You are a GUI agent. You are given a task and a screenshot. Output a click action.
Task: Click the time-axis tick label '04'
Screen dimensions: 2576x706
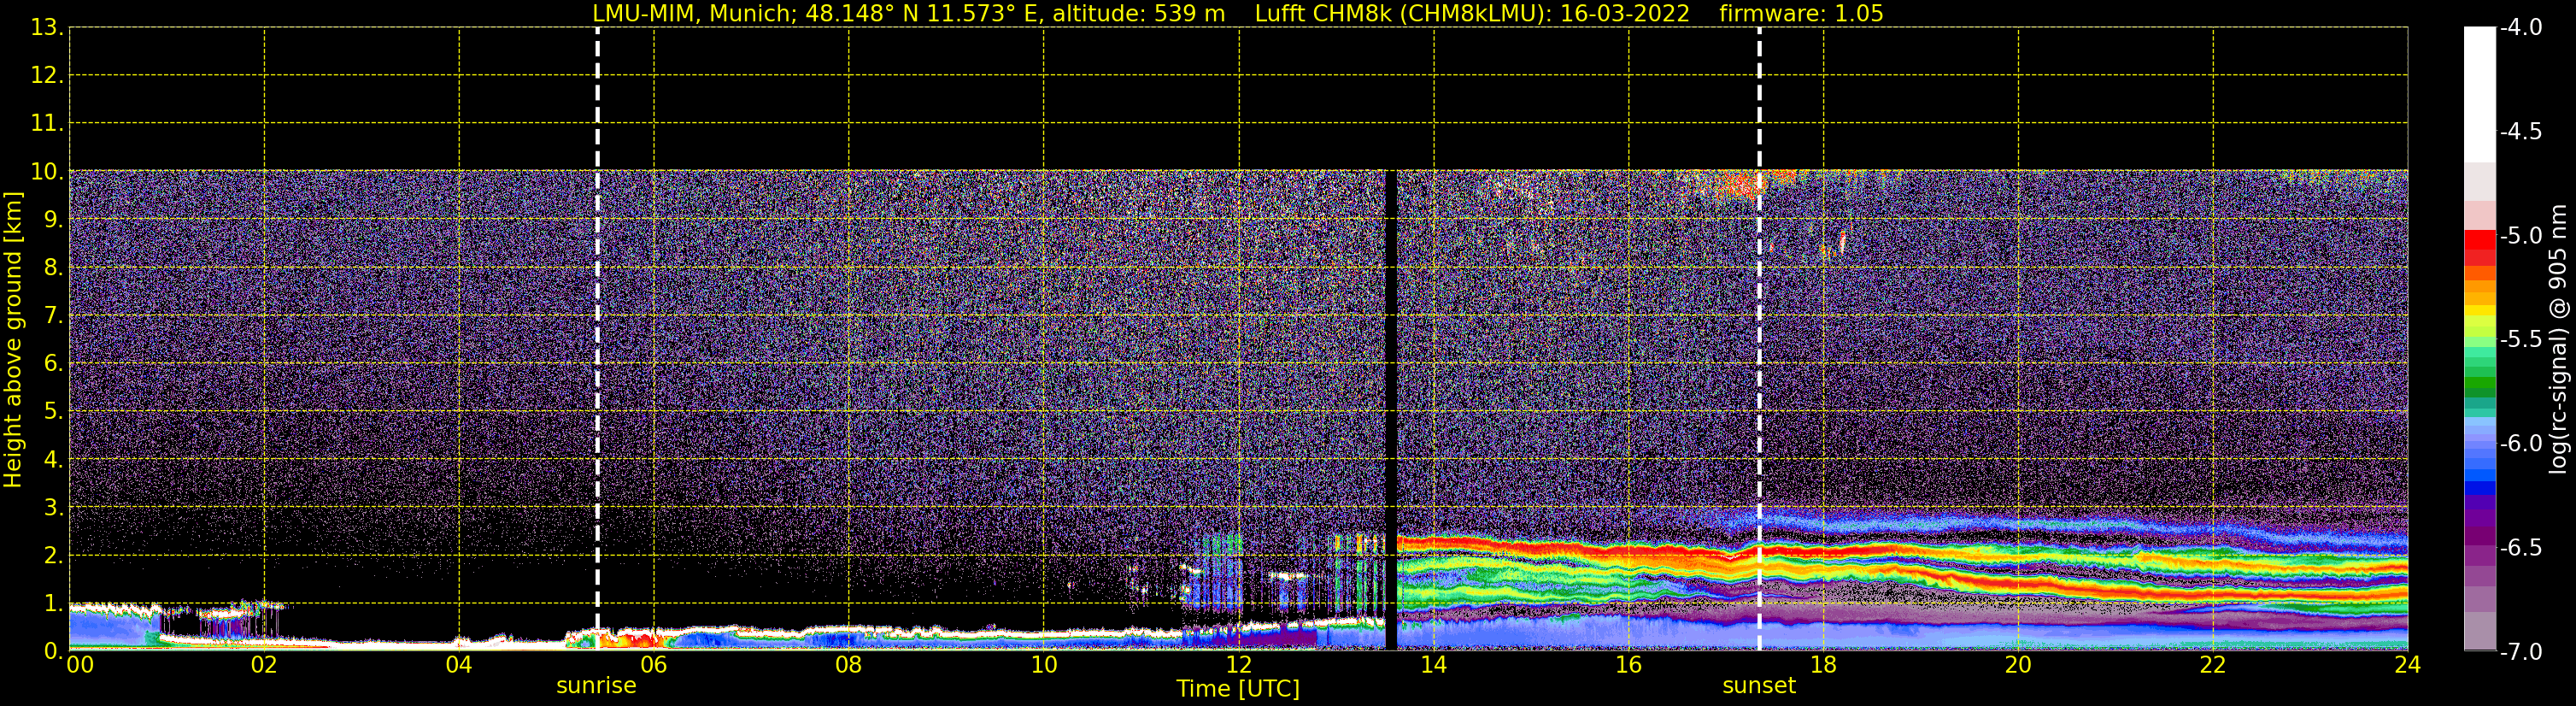[x=459, y=665]
